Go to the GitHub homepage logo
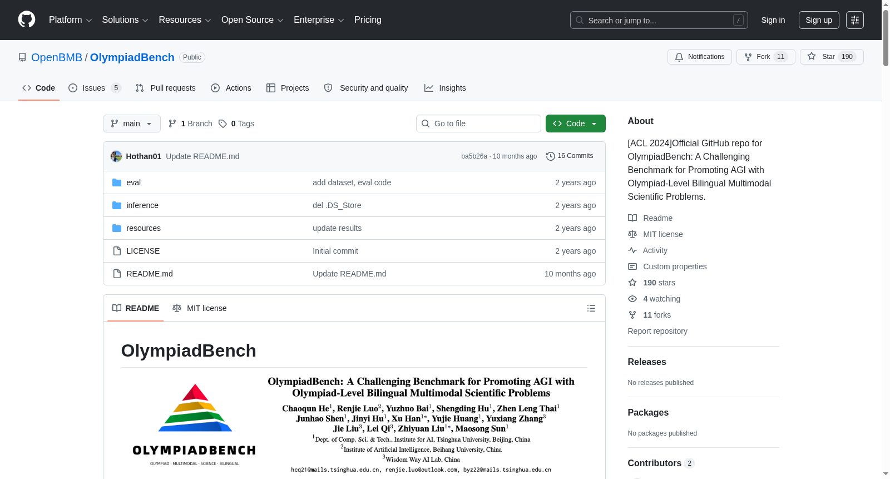 27,20
